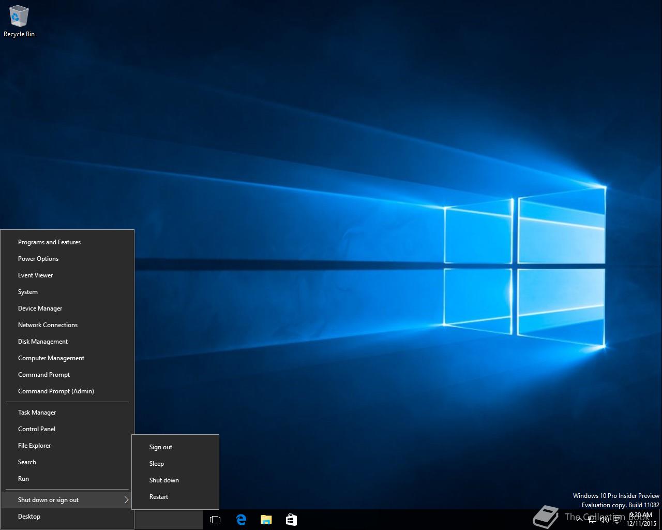Open Network Connections
The width and height of the screenshot is (662, 530).
point(67,325)
